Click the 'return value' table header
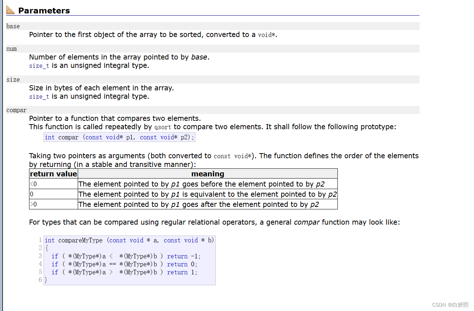Screen dimensions: 474x311 [x=53, y=174]
